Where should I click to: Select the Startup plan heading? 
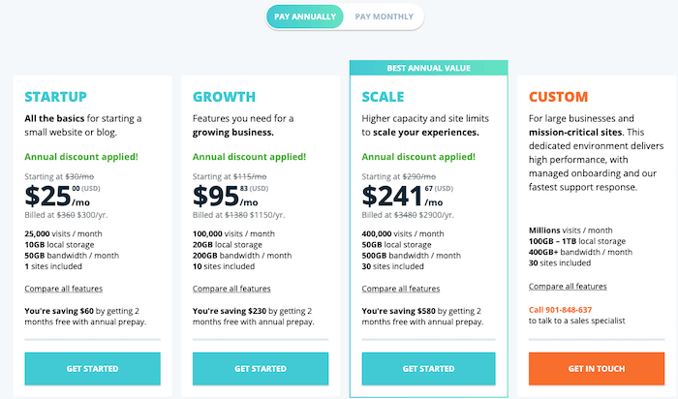56,97
